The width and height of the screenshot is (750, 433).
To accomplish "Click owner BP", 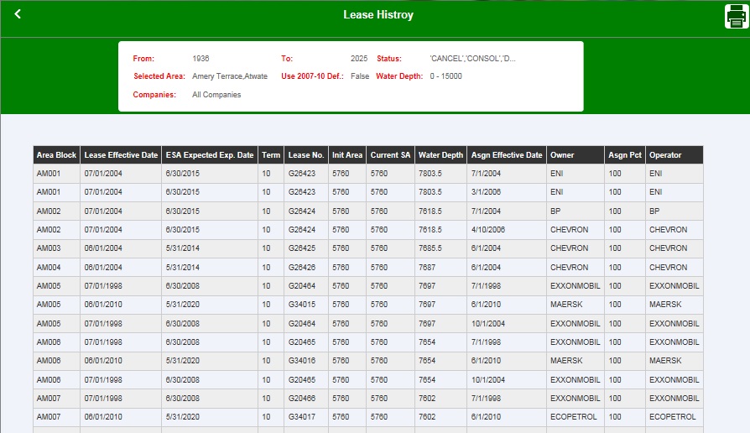I will point(555,211).
